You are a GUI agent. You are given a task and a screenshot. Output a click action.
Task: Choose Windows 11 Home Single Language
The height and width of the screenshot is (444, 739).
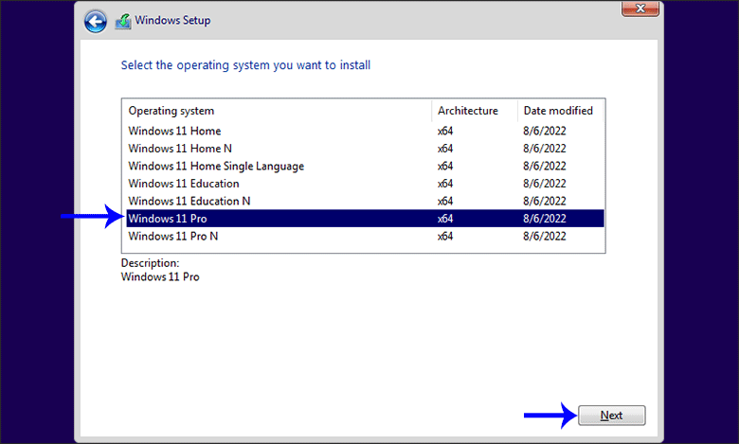(x=366, y=166)
